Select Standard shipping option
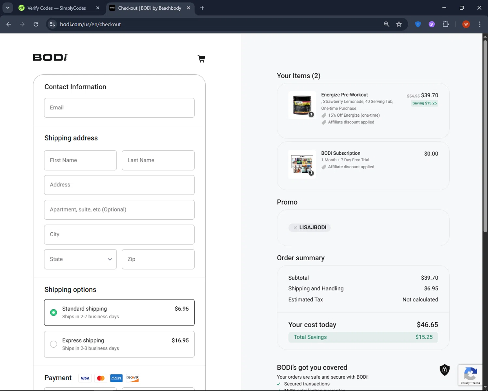Viewport: 488px width, 391px height. (x=119, y=312)
